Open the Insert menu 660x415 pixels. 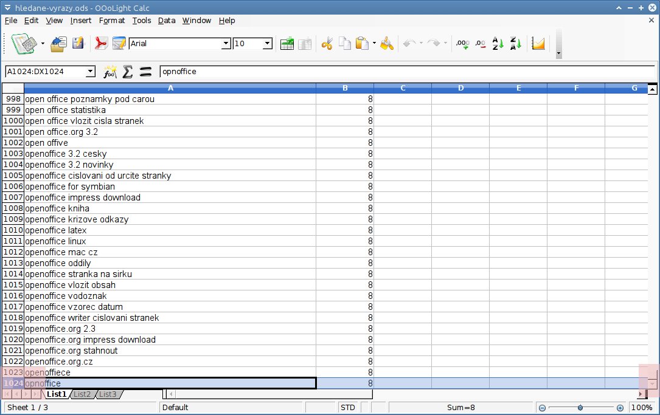point(81,21)
